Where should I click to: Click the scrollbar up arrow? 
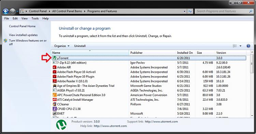pos(252,52)
